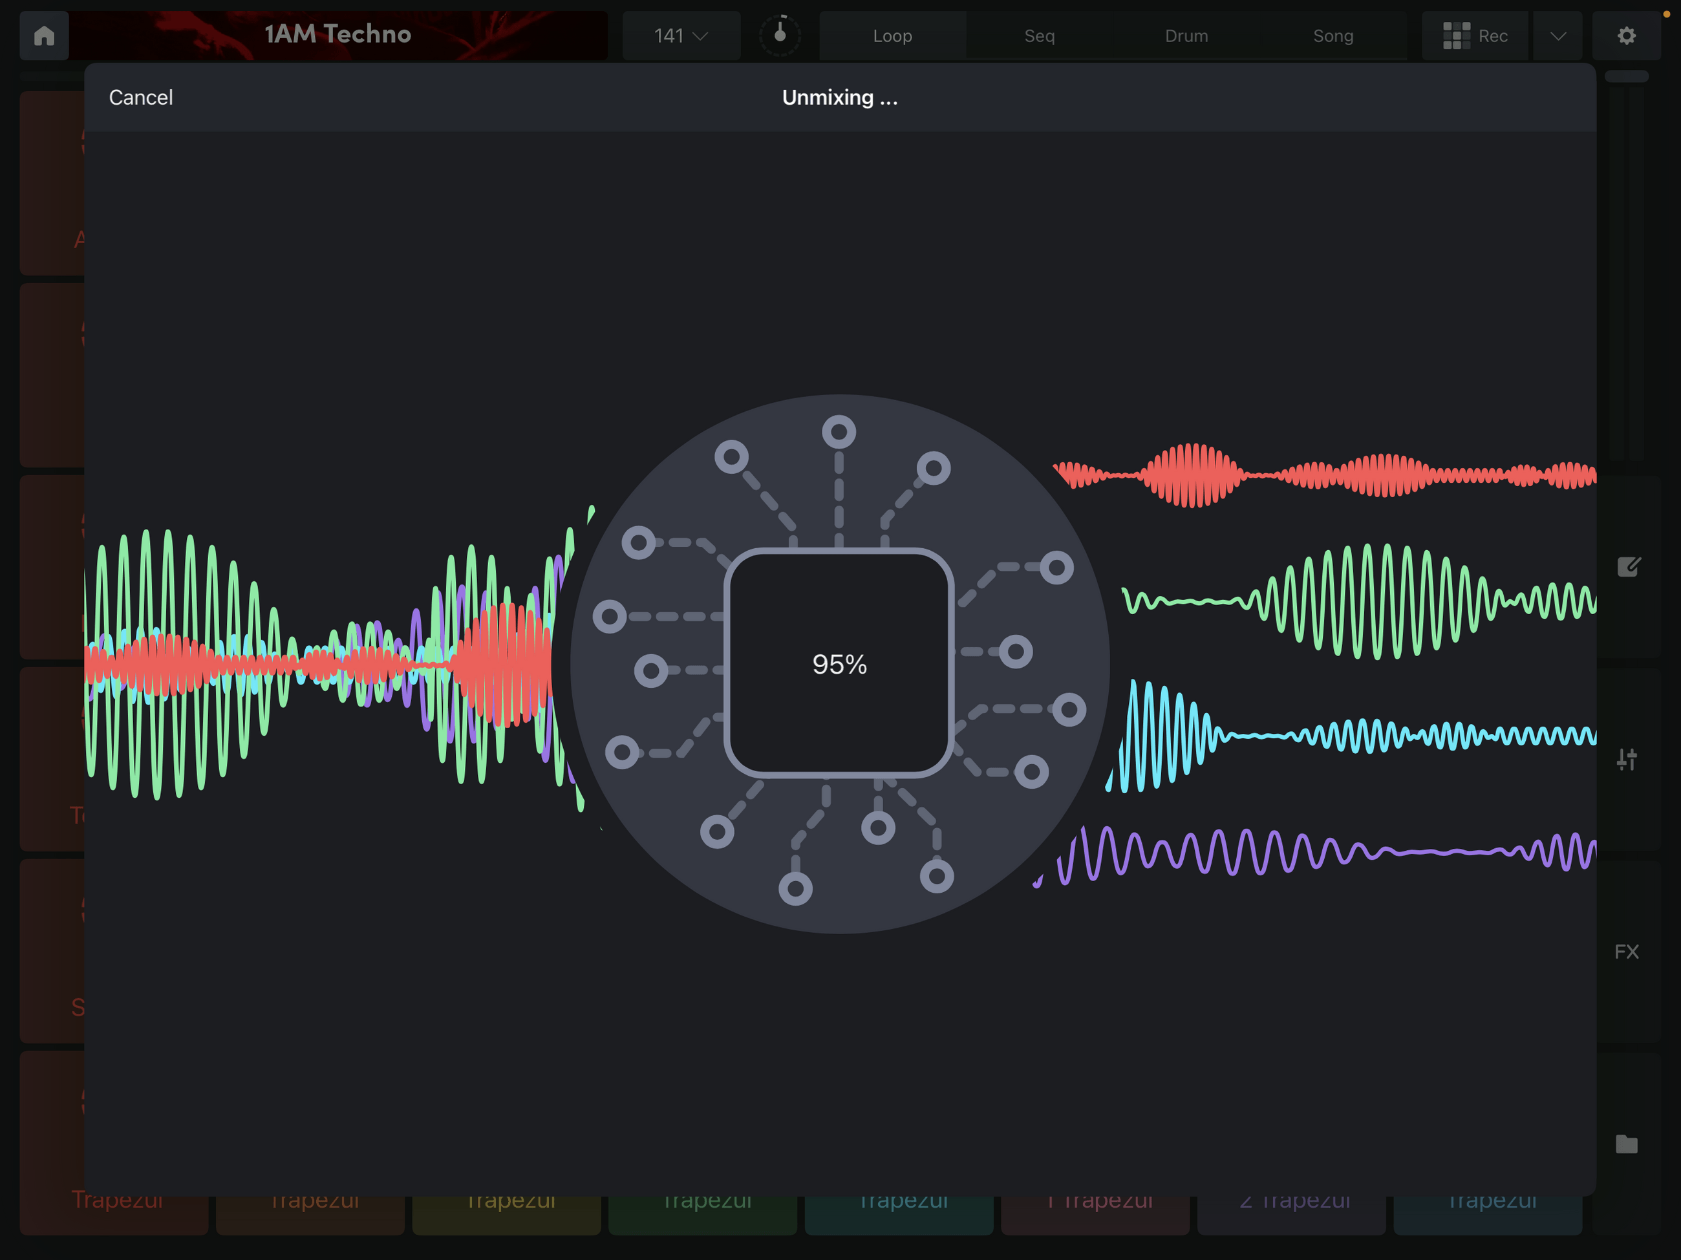
Task: Enable recording with the Rec toggle
Action: click(1474, 35)
